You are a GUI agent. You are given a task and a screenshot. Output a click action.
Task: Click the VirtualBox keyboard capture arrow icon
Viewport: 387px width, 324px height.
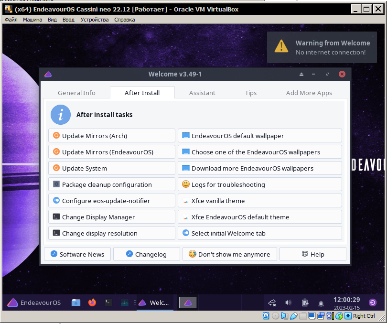click(x=348, y=316)
